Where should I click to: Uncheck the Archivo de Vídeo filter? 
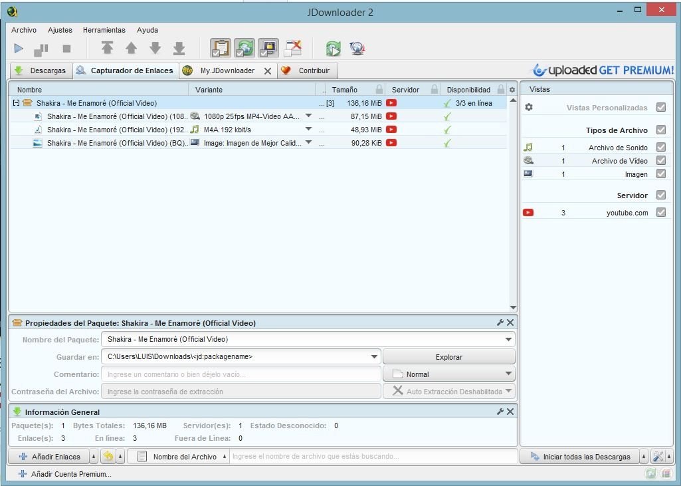click(661, 160)
